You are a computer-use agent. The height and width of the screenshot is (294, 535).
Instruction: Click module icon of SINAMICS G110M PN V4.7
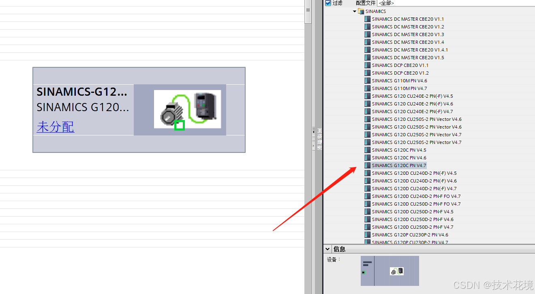tap(368, 88)
